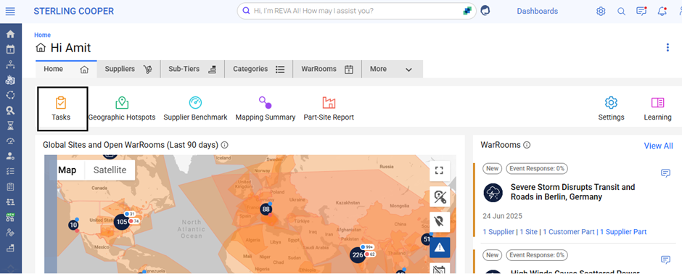Open the Dashboards menu in header
Screen dimensions: 682x274
(x=537, y=12)
